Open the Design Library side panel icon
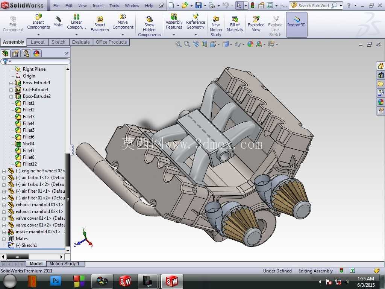385x289 pixels. [380, 75]
